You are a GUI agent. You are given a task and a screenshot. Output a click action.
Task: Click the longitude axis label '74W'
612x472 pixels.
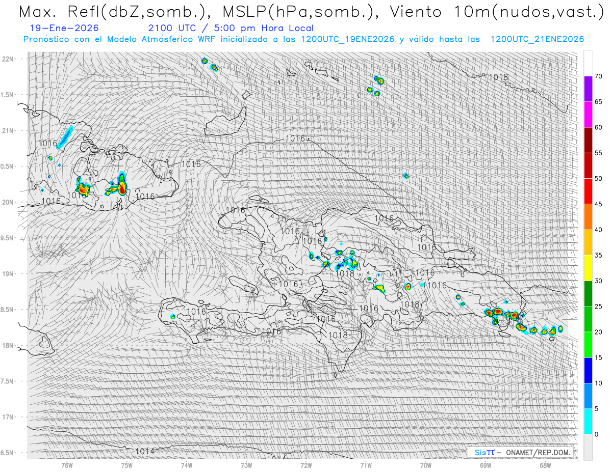click(187, 465)
